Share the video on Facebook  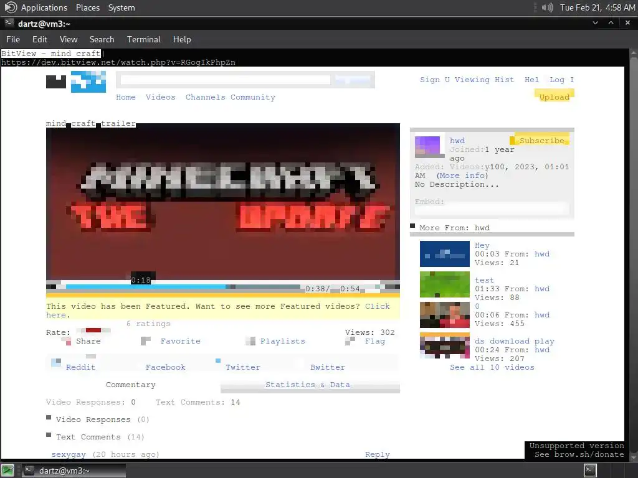[x=166, y=367]
